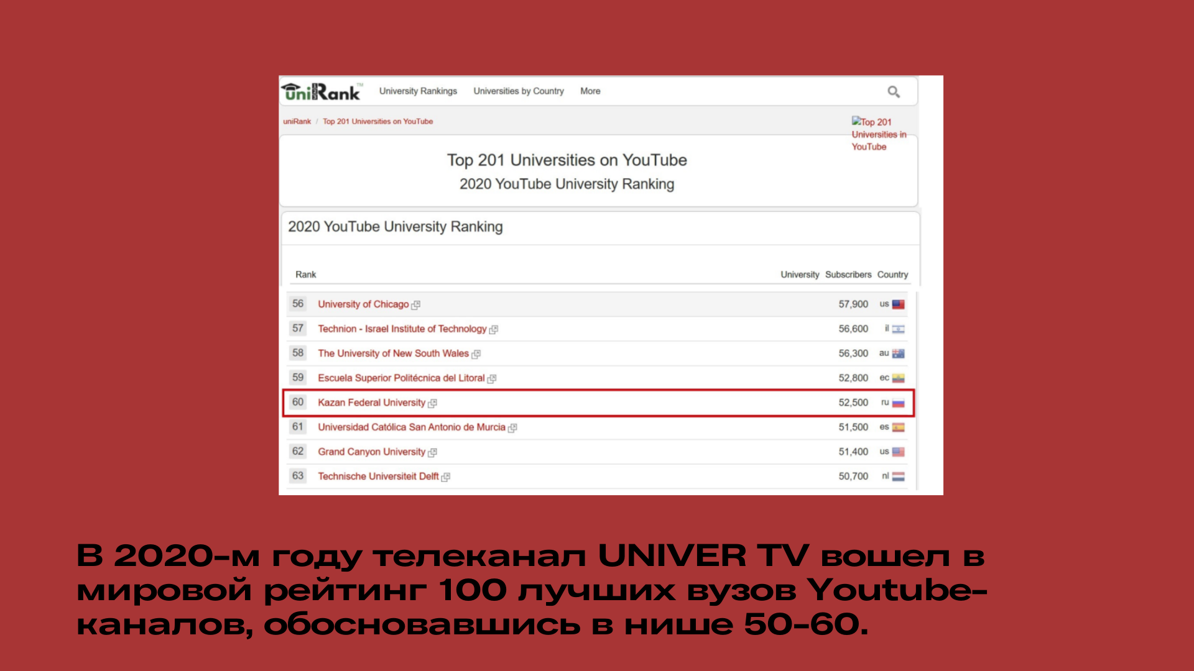Click external link icon next to New South Wales
This screenshot has width=1194, height=671.
pyautogui.click(x=476, y=354)
